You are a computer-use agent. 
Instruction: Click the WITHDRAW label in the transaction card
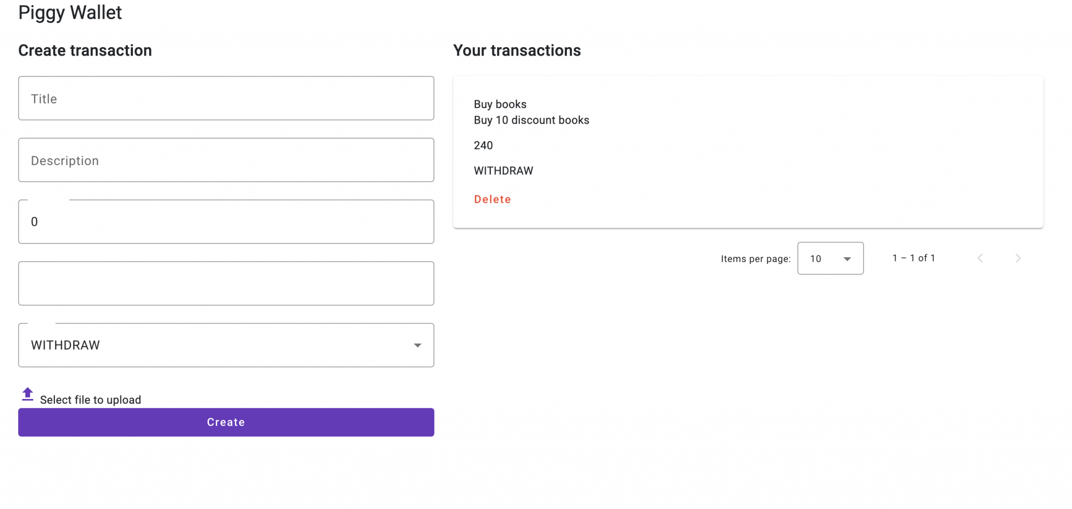pyautogui.click(x=503, y=171)
